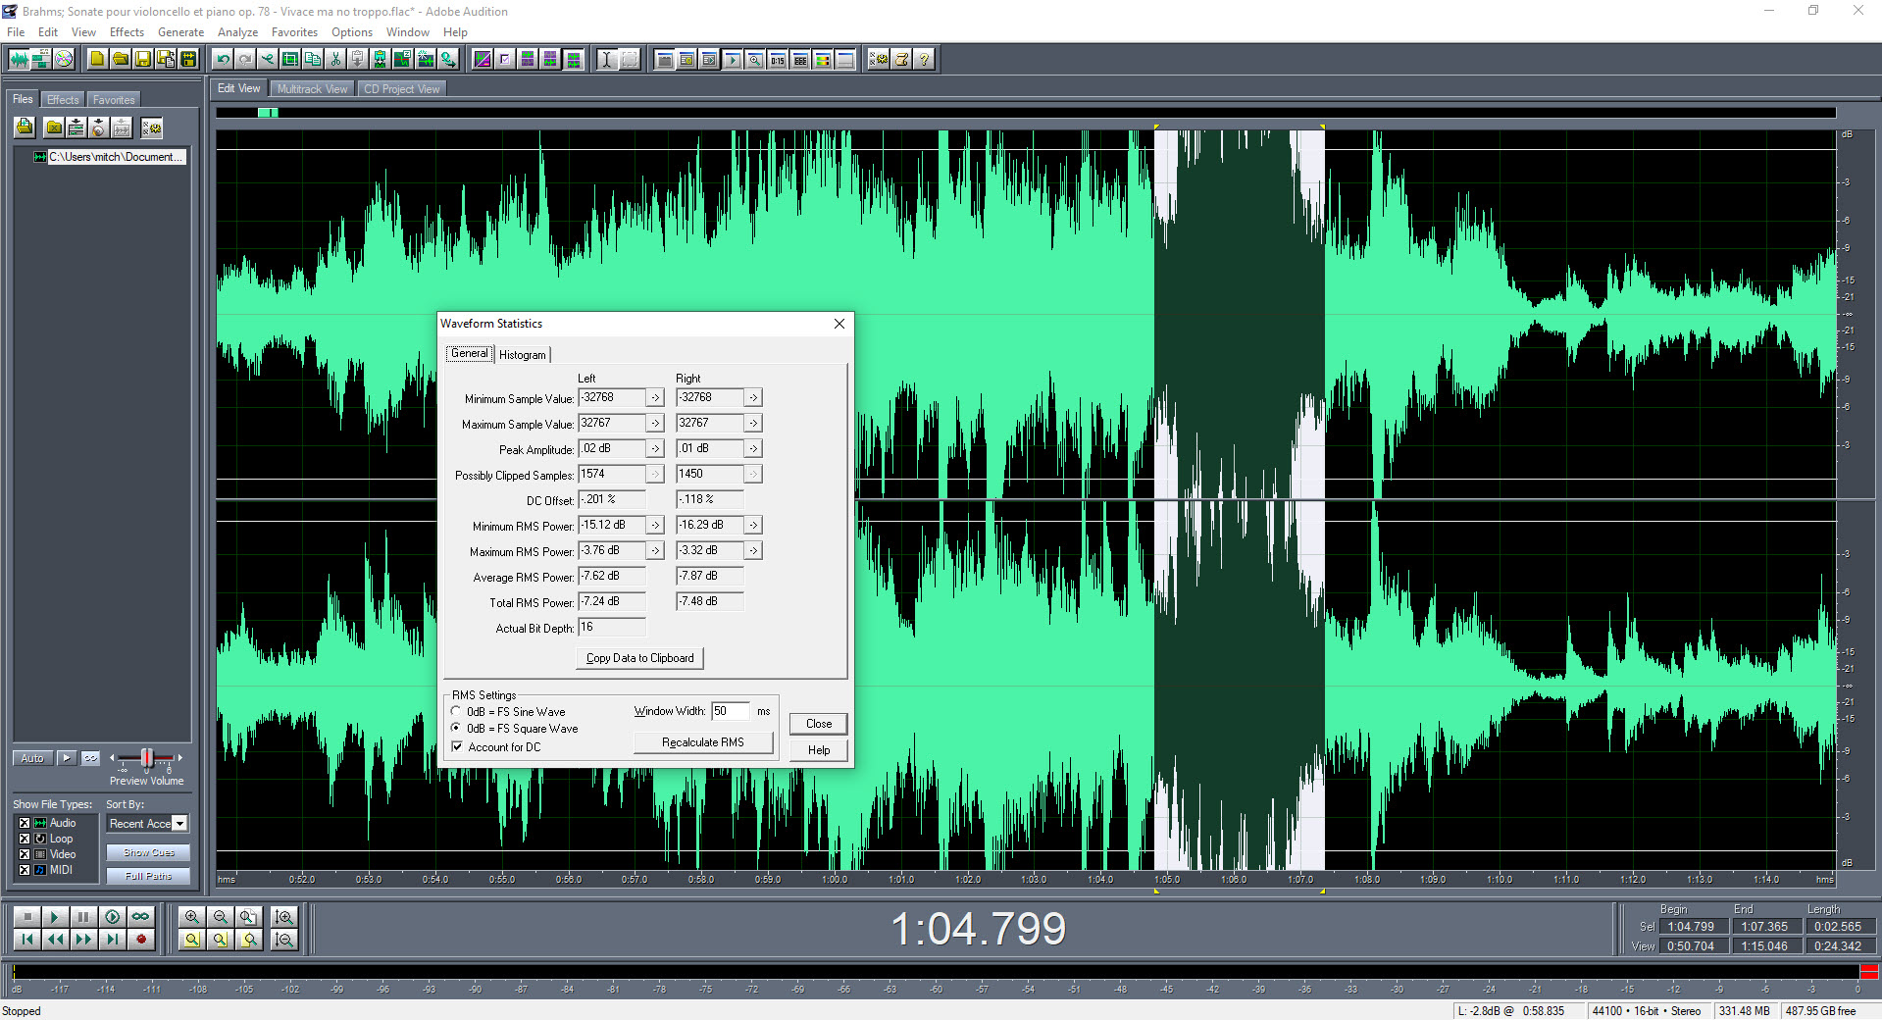Open the Effects menu in menu bar
This screenshot has width=1882, height=1020.
click(x=127, y=32)
